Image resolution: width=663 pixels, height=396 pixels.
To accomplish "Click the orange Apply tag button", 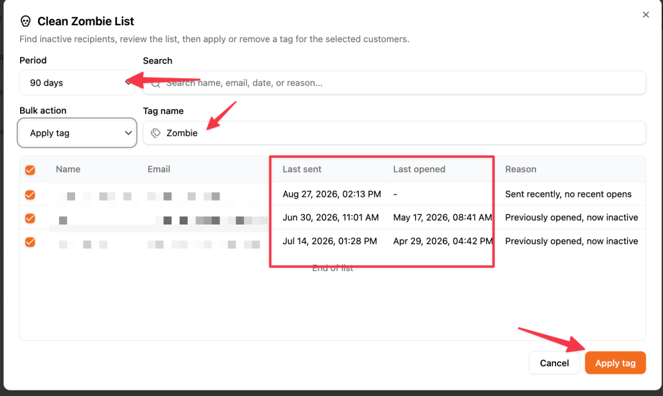I will point(615,363).
